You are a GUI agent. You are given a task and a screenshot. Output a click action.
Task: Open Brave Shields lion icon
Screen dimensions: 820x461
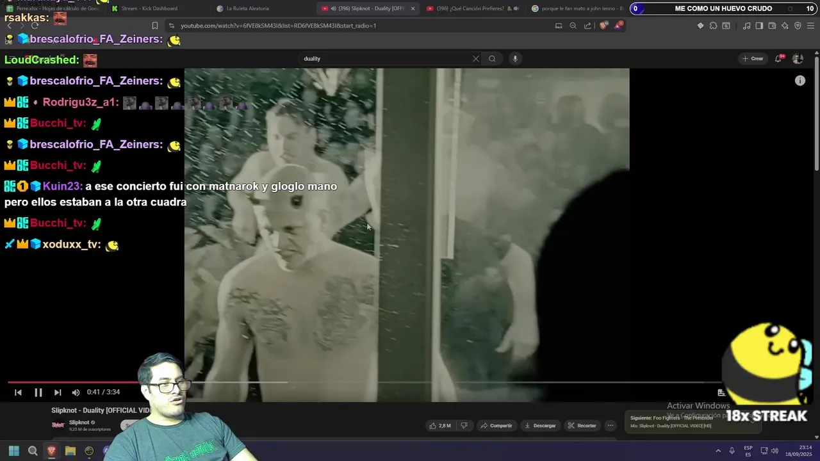click(603, 26)
